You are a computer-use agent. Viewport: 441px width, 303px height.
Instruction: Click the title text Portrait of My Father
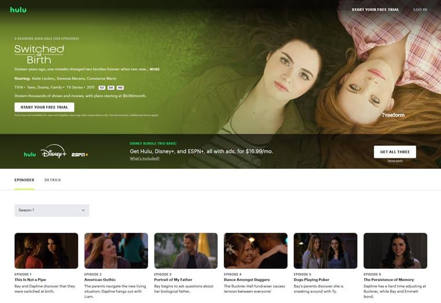pos(173,280)
